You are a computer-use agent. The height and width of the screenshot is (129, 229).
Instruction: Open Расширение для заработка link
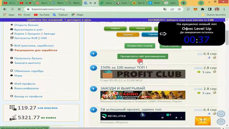36,50
